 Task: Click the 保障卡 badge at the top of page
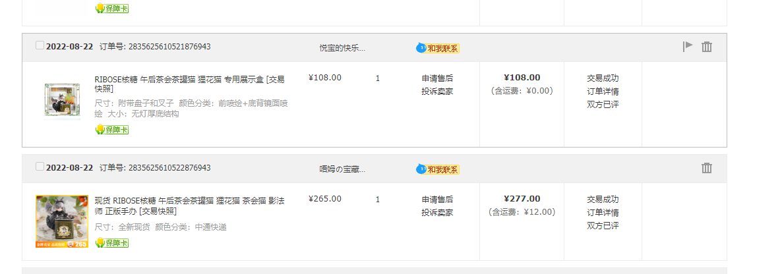click(112, 9)
